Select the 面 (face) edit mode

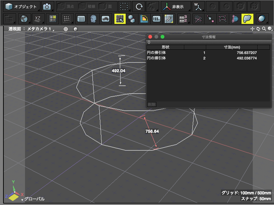pyautogui.click(x=107, y=6)
